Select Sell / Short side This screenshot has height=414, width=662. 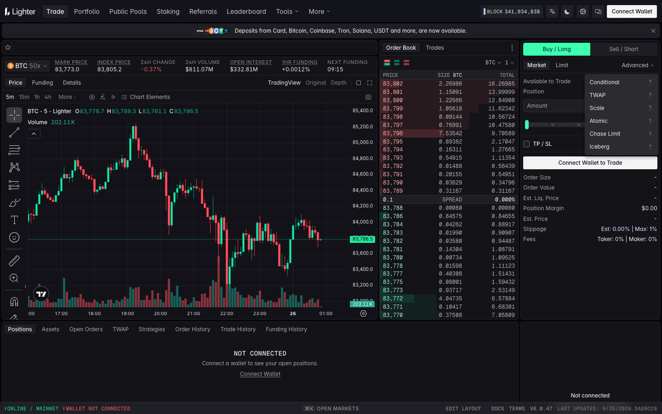pyautogui.click(x=624, y=49)
